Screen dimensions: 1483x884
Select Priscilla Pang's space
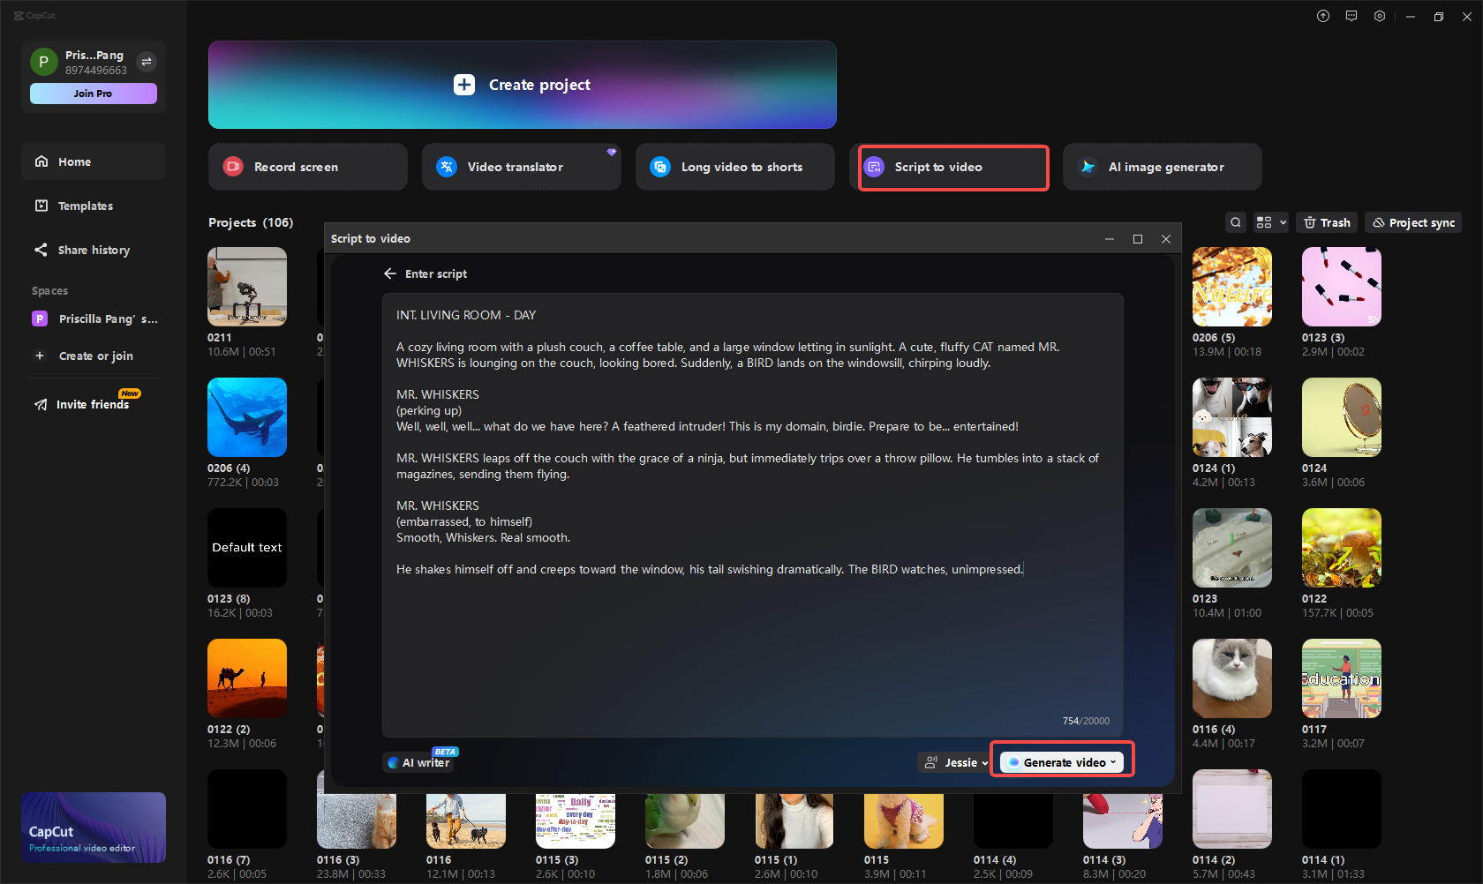[x=94, y=318]
